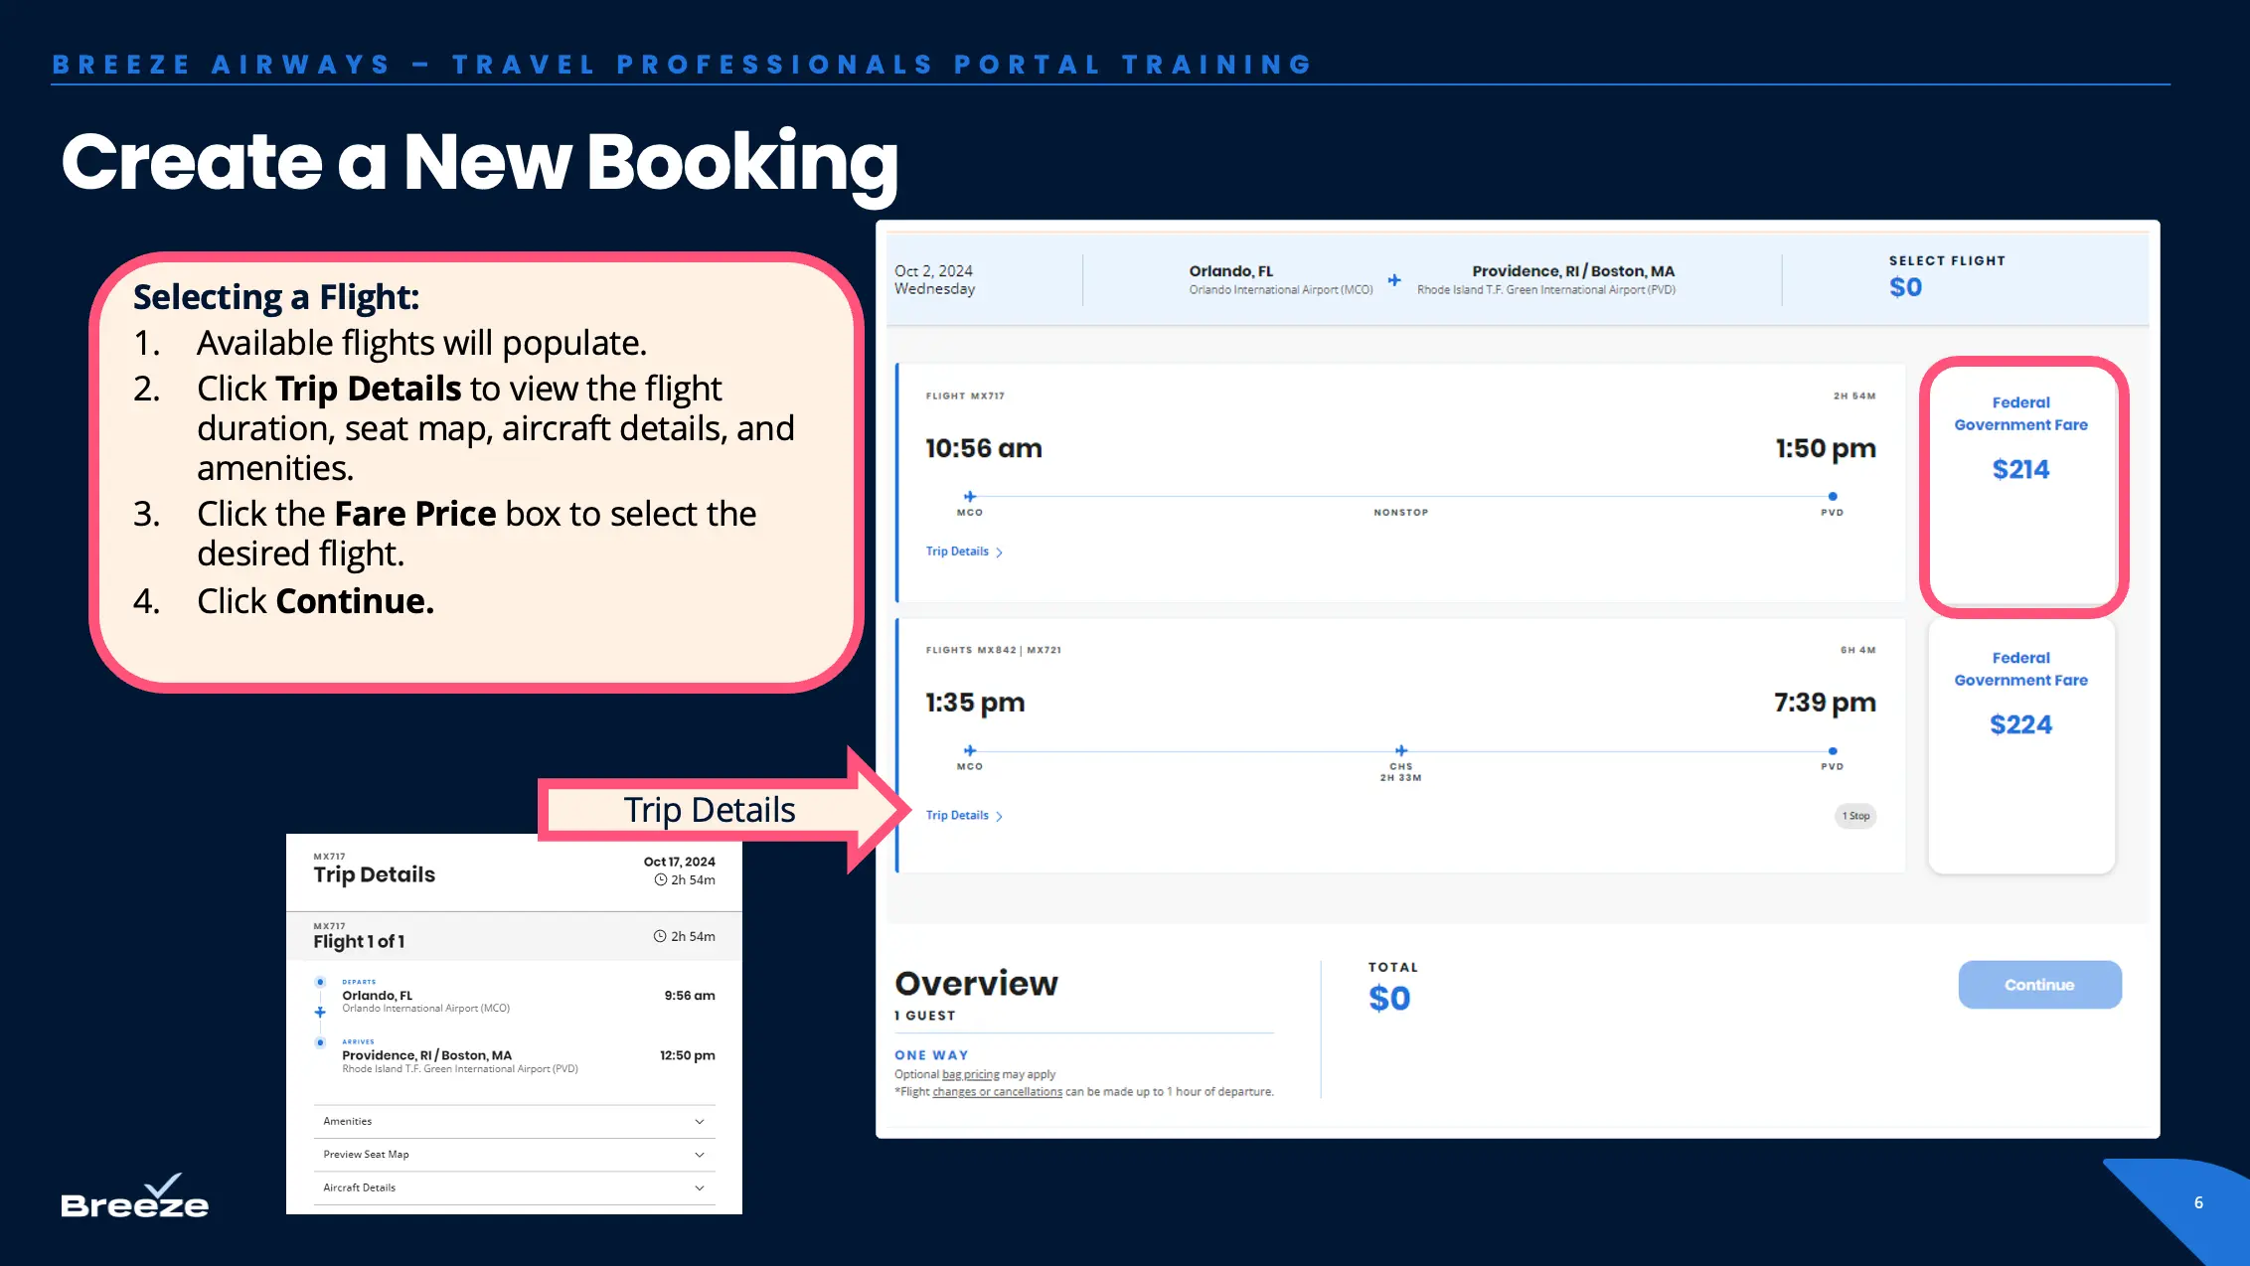The image size is (2250, 1266).
Task: Open Trip Details for flight MX717
Action: click(964, 552)
